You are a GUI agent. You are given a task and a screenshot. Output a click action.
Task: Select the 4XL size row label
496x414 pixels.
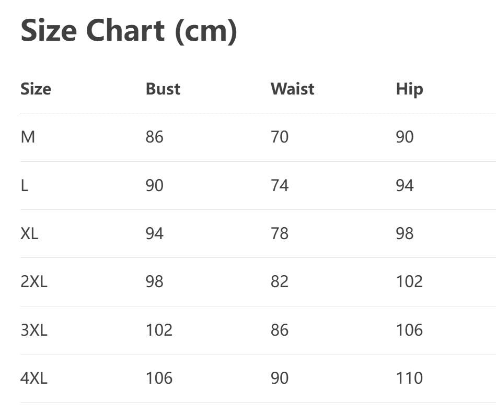click(x=34, y=378)
